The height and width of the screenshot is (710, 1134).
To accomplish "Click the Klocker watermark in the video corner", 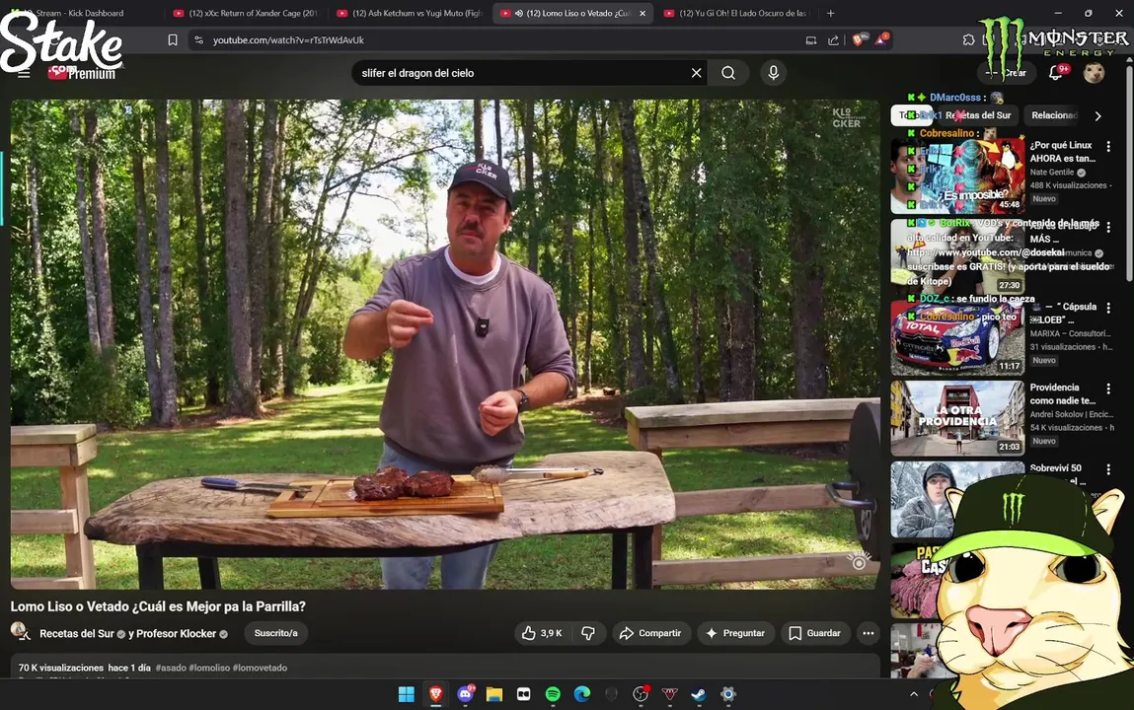I will (846, 117).
